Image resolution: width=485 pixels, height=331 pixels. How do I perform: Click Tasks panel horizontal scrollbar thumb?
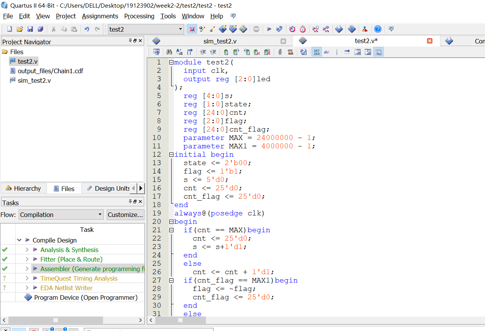click(x=56, y=320)
